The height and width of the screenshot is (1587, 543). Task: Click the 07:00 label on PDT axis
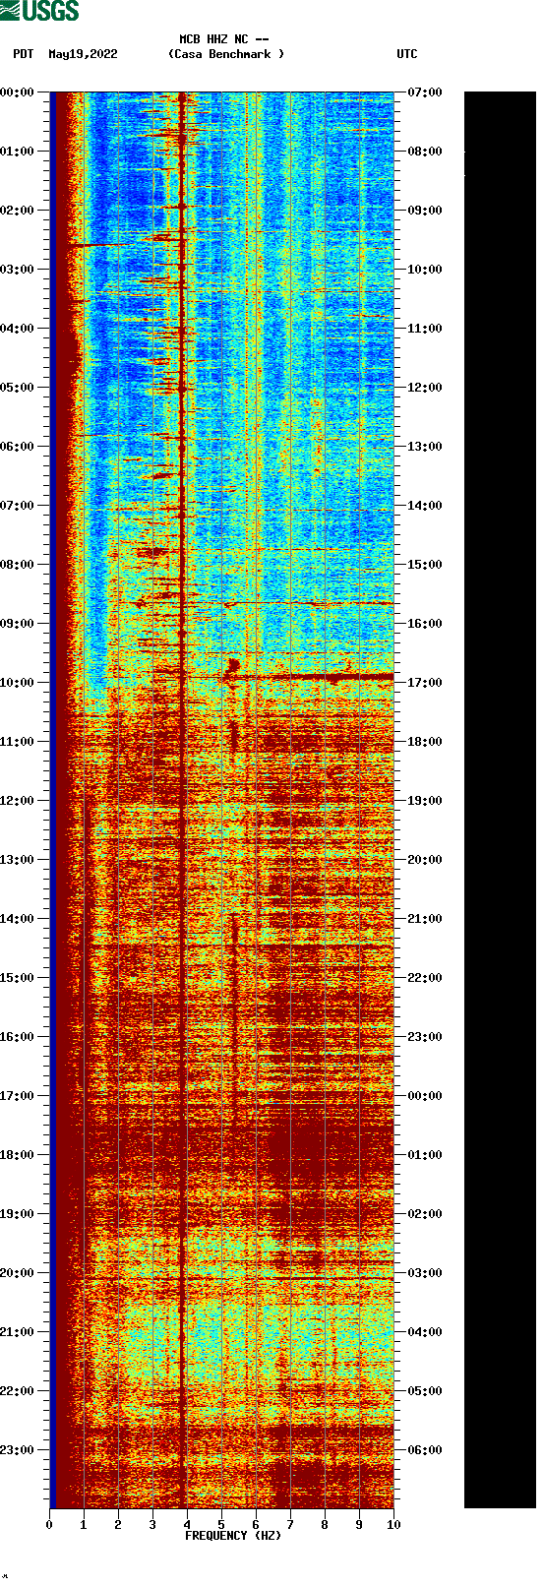tap(17, 506)
